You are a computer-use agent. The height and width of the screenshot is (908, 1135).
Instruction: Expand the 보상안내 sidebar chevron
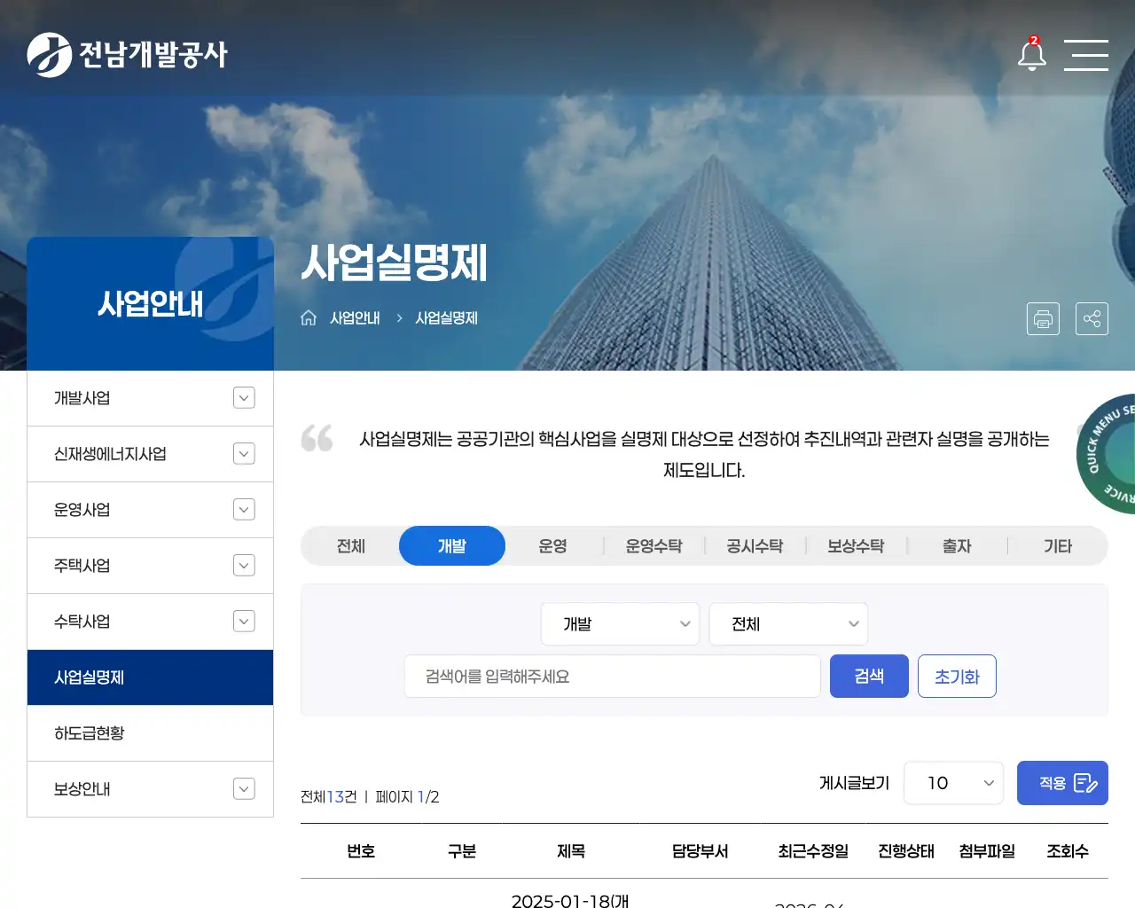(244, 789)
